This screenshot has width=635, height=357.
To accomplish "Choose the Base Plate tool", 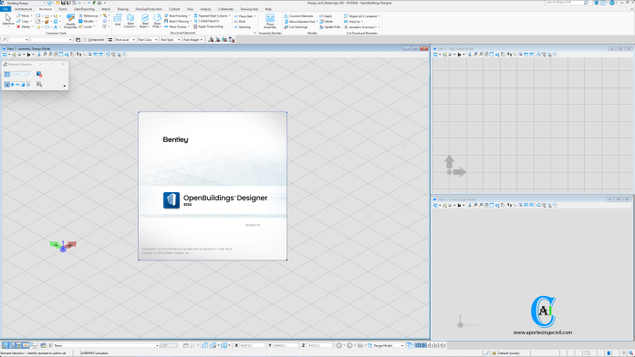I will click(157, 21).
